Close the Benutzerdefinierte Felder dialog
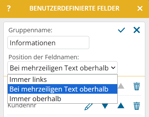This screenshot has width=149, height=117. 140,8
